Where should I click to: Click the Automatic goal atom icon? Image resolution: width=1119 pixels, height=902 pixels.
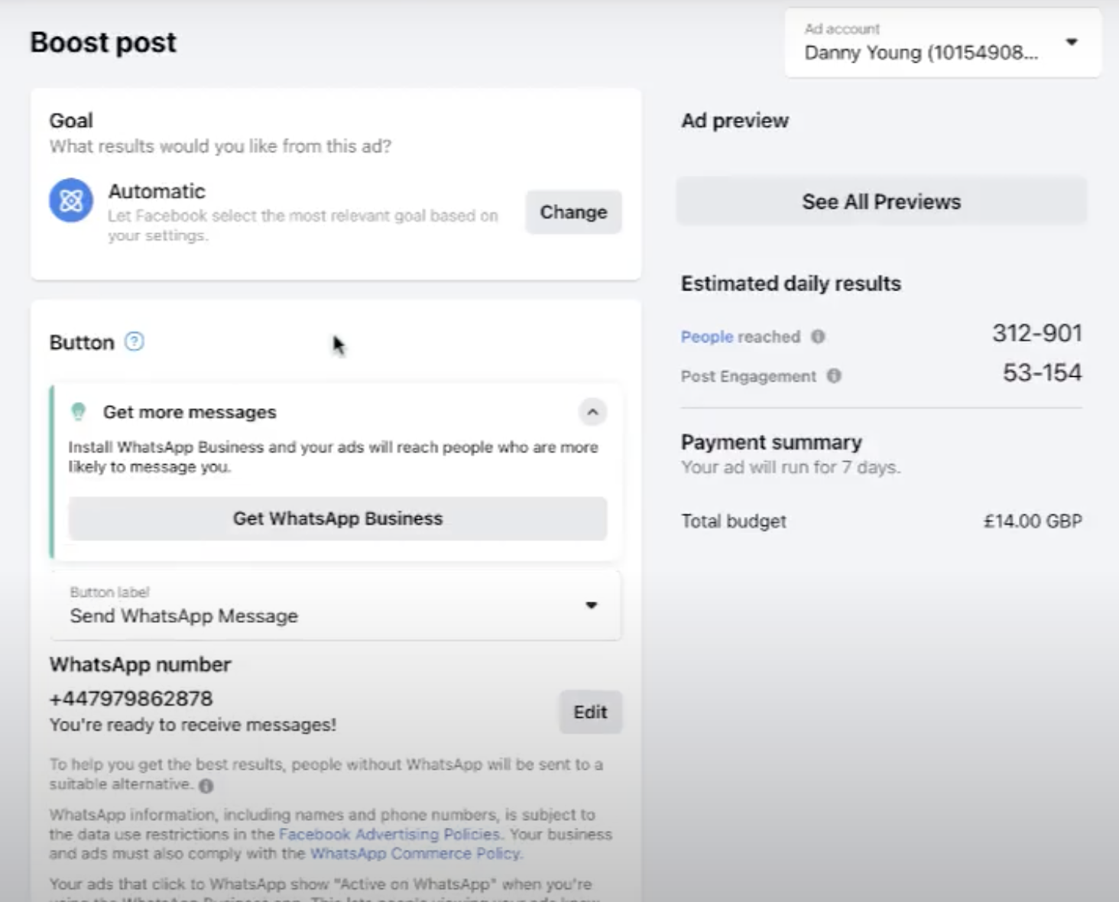(x=71, y=200)
